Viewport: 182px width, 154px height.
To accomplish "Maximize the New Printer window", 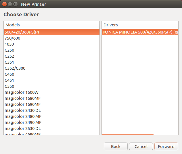I will (15, 4).
